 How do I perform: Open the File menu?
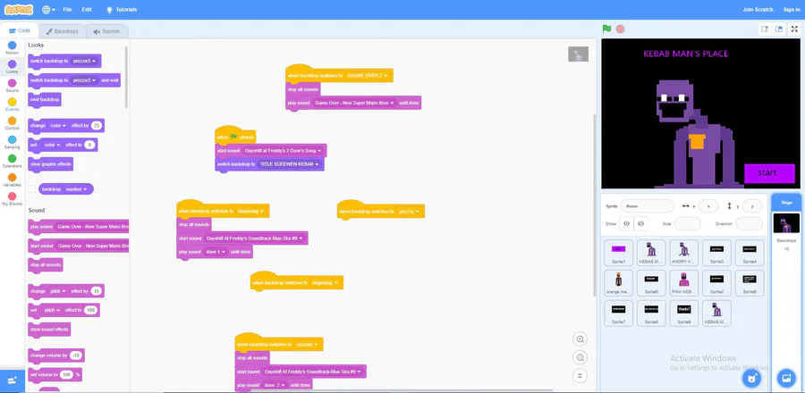coord(67,9)
